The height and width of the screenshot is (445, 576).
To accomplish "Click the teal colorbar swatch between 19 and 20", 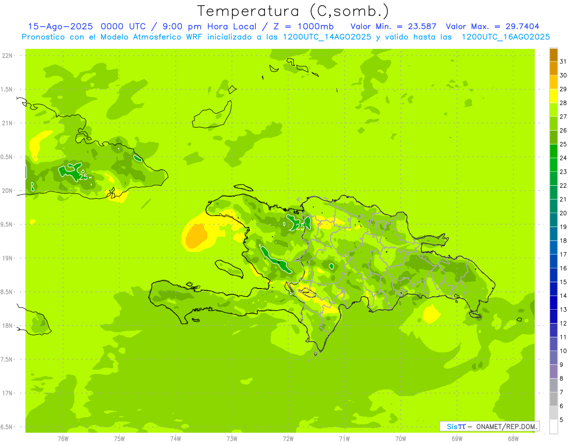I will [553, 220].
